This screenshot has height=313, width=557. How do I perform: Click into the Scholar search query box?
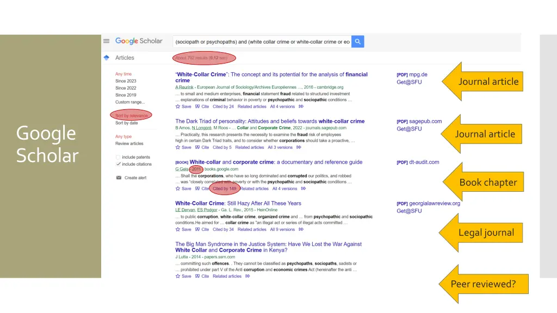(262, 41)
